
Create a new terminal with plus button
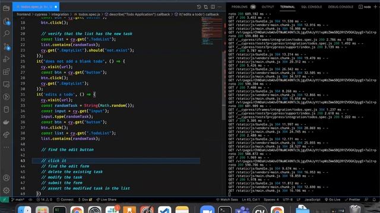[x=375, y=7]
